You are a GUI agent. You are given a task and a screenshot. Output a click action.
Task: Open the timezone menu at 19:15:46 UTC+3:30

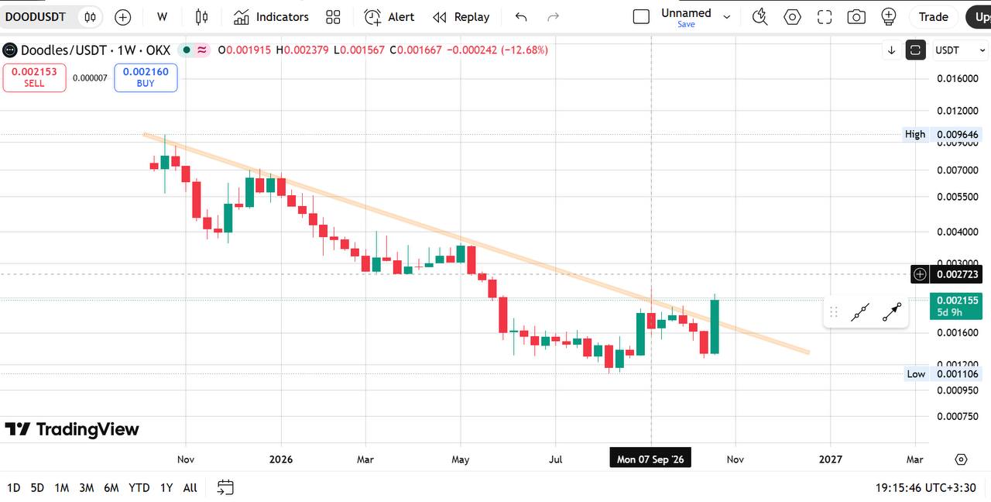[x=925, y=487]
